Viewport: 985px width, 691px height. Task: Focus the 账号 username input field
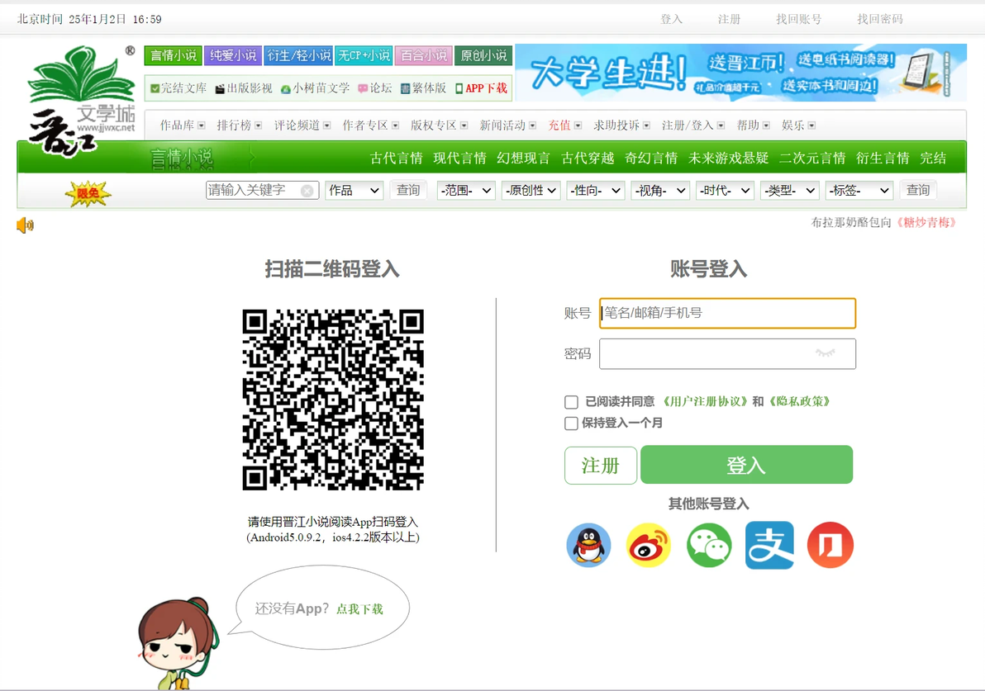pyautogui.click(x=727, y=313)
